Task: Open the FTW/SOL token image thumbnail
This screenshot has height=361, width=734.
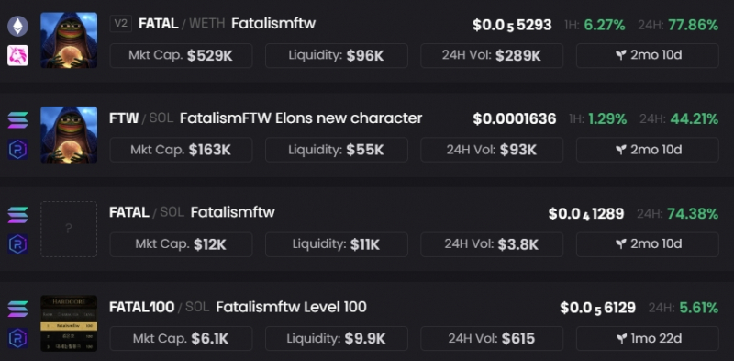Action: coord(69,134)
